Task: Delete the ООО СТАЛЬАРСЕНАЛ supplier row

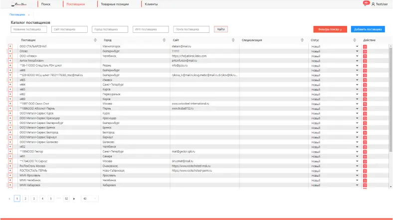Action: [365, 46]
